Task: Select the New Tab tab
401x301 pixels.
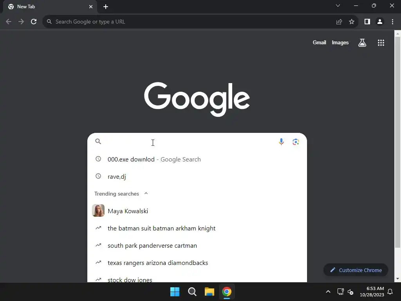Action: coord(50,7)
